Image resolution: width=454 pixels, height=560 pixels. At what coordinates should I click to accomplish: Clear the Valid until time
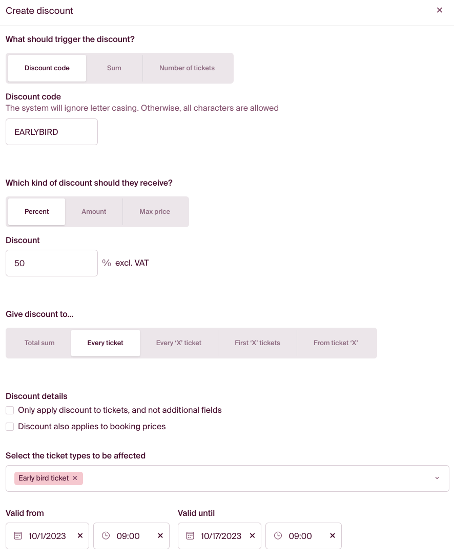[x=332, y=536]
